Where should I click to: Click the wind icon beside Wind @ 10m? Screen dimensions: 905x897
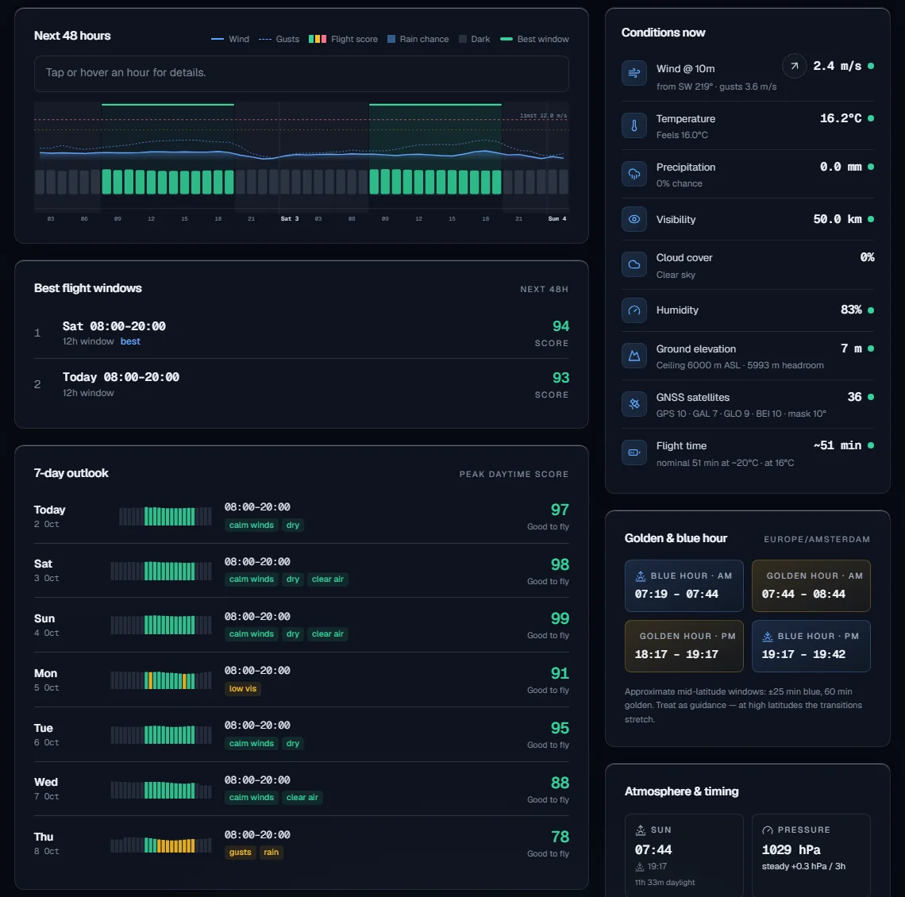pyautogui.click(x=633, y=73)
